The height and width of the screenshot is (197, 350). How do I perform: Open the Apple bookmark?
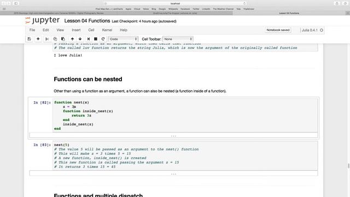tap(129, 9)
